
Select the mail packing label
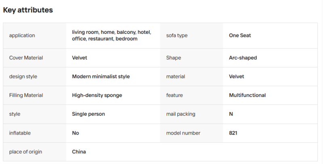coord(180,114)
